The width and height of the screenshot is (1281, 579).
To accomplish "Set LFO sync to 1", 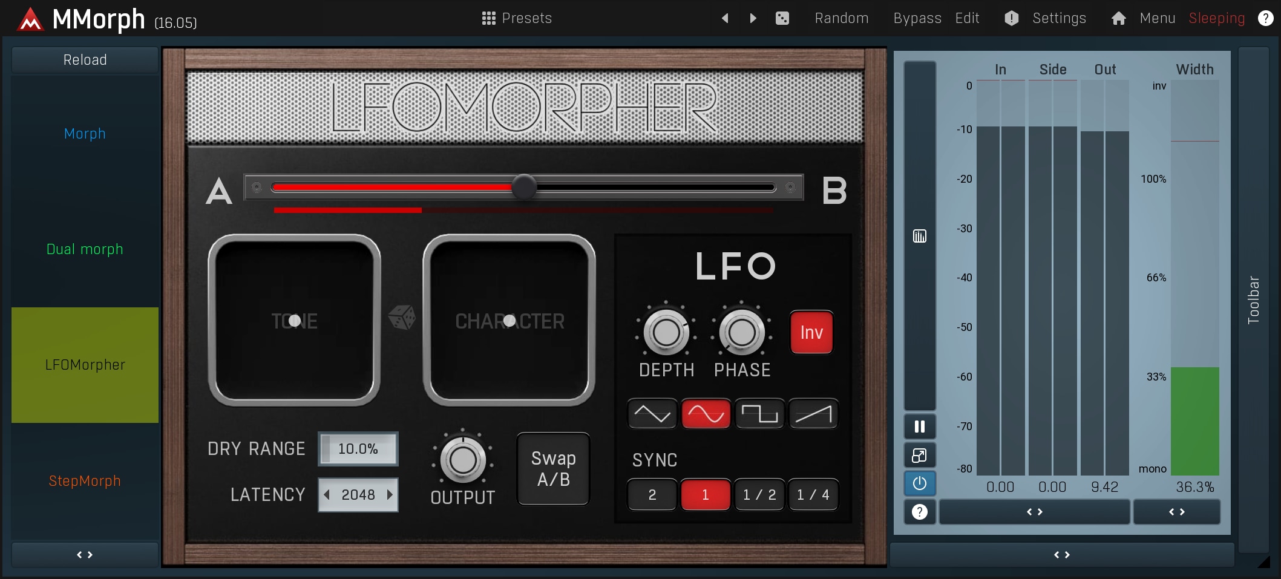I will (706, 495).
